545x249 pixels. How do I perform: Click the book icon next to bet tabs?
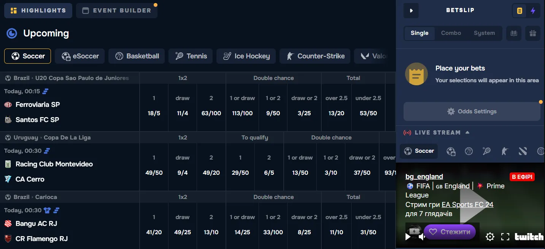(514, 33)
